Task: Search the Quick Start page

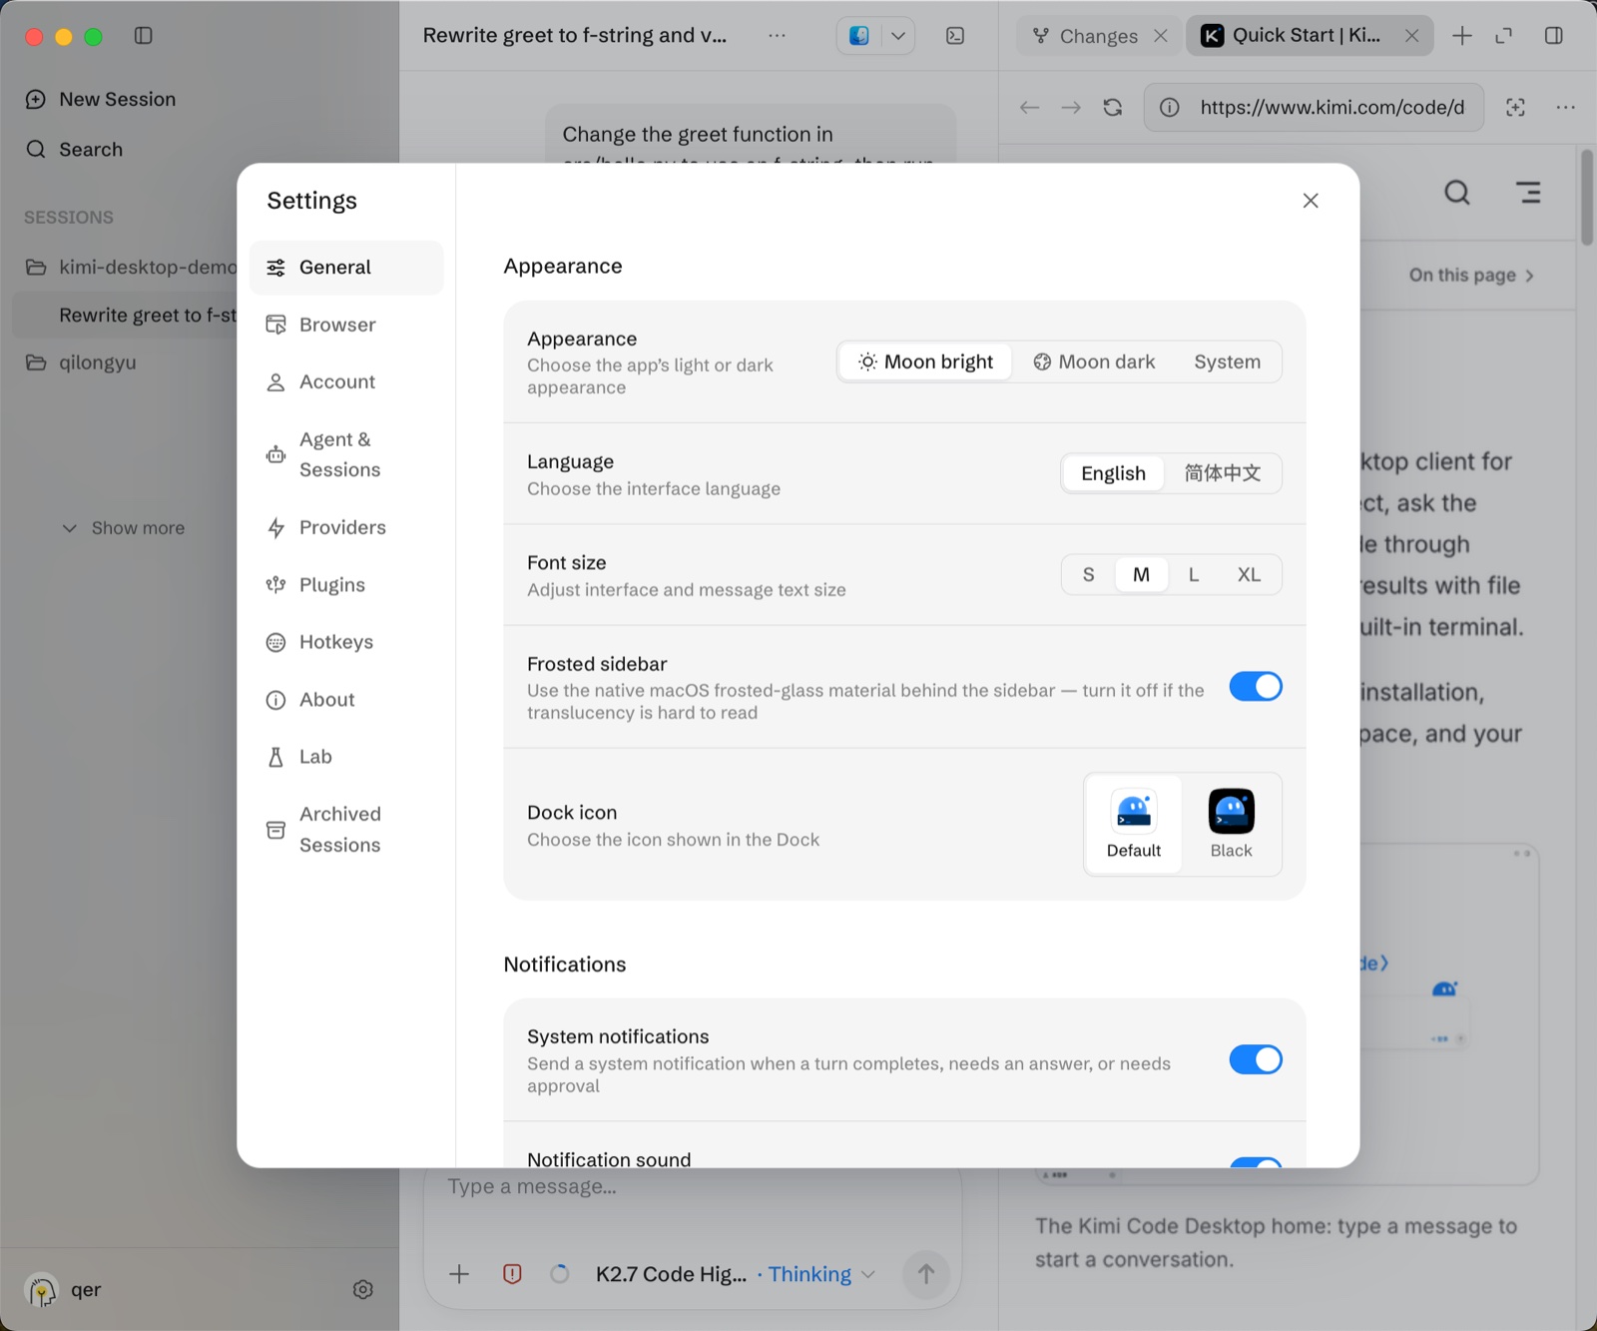Action: (x=1457, y=193)
